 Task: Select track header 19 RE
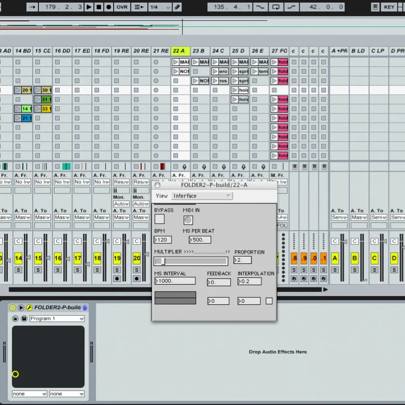[121, 51]
